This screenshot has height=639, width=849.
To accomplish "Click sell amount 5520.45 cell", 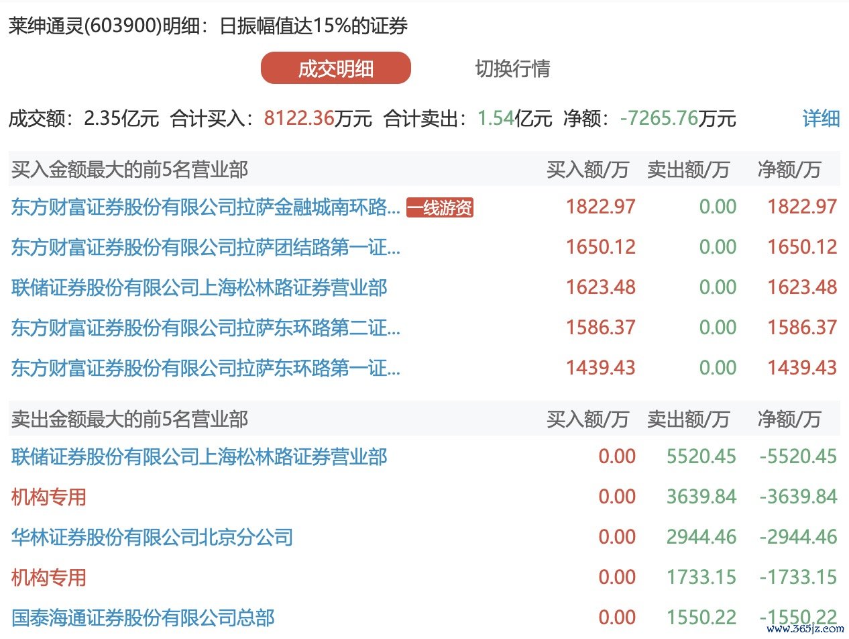I will 701,457.
